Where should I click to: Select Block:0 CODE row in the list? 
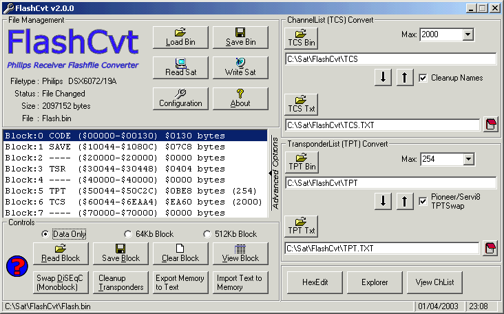(x=135, y=136)
